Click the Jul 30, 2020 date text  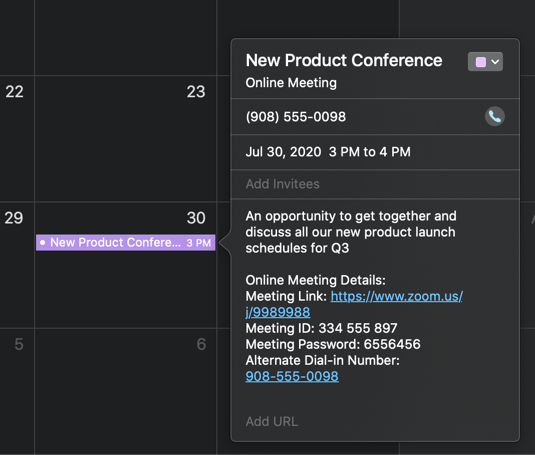coord(283,152)
